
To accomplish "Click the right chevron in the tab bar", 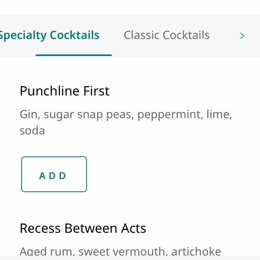I will (242, 36).
